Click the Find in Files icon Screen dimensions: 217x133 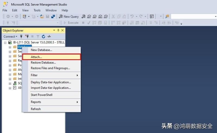pos(167,17)
